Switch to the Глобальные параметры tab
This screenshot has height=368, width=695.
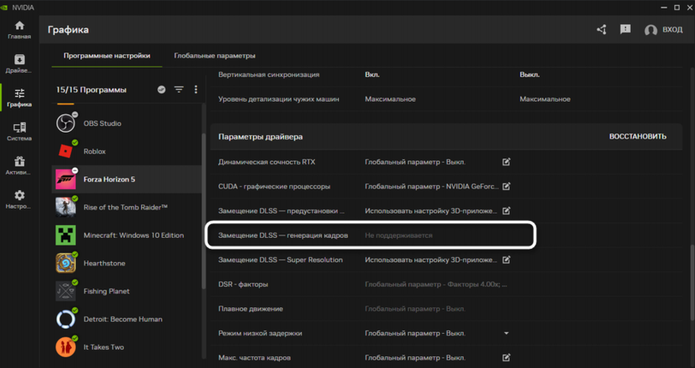(215, 56)
